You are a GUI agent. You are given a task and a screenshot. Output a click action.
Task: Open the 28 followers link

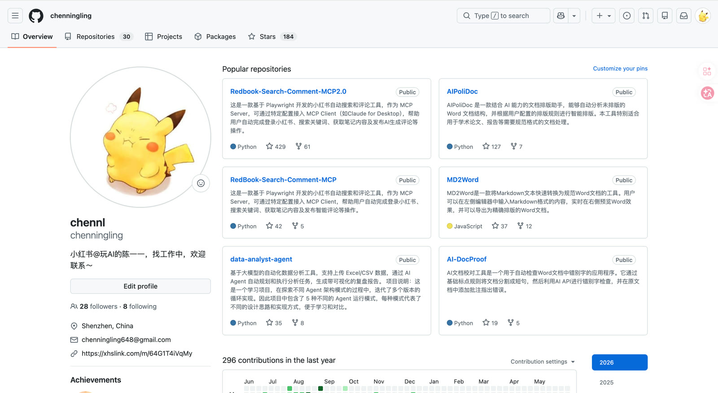coord(94,306)
